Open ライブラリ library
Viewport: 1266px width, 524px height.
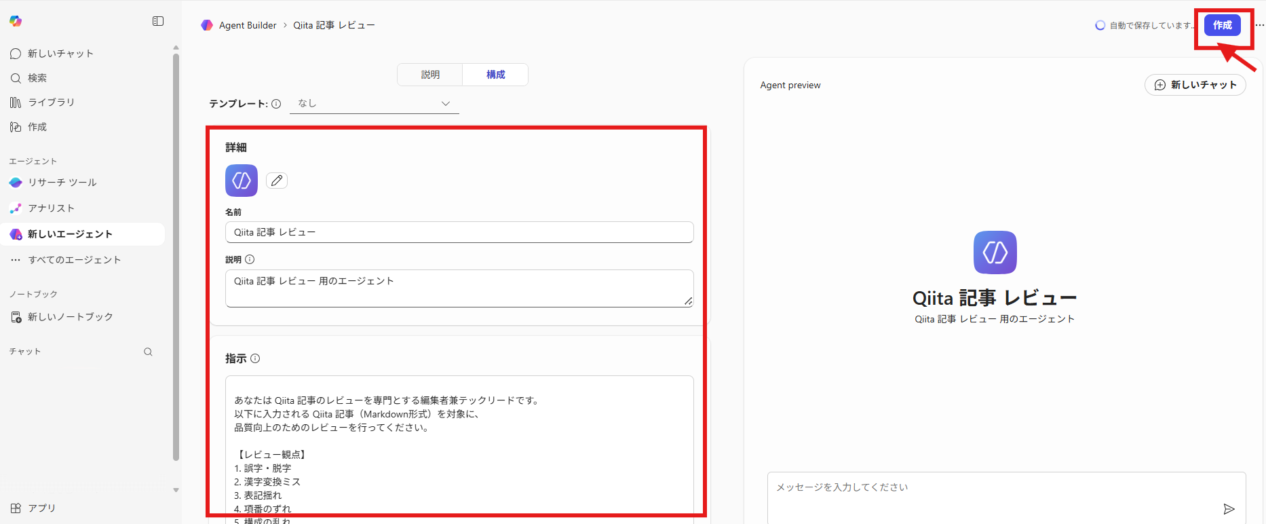tap(42, 102)
